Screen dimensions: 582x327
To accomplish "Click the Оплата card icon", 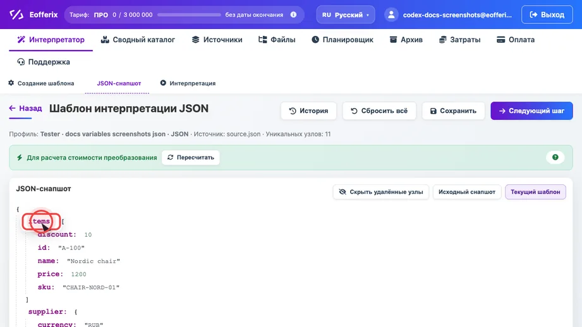I will click(500, 40).
